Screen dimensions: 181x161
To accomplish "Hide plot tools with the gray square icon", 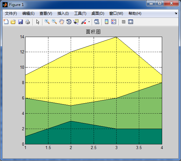I will [x=123, y=22].
